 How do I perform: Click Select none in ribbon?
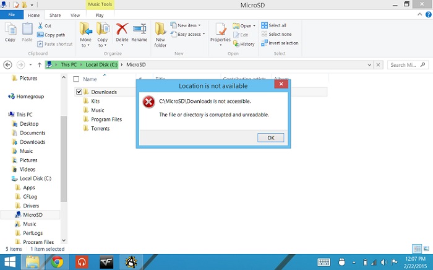[277, 34]
